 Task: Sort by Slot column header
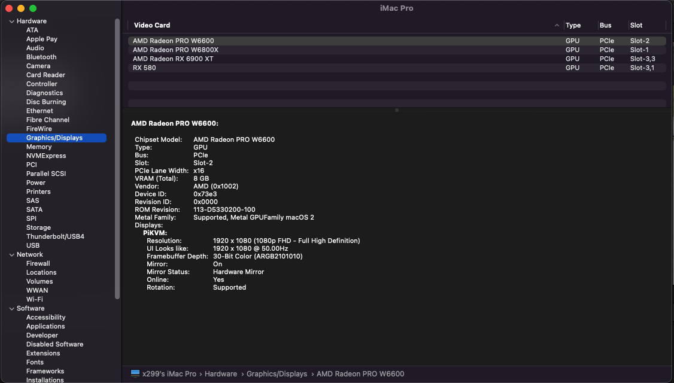(636, 25)
